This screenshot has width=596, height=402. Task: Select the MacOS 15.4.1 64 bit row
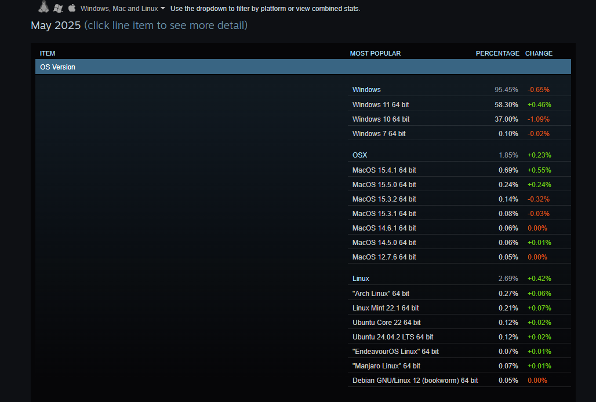459,170
